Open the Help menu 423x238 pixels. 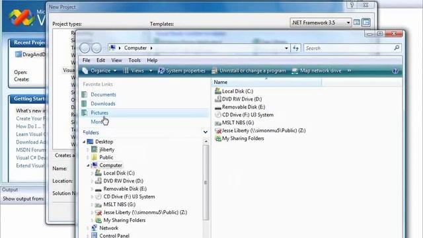[x=152, y=60]
